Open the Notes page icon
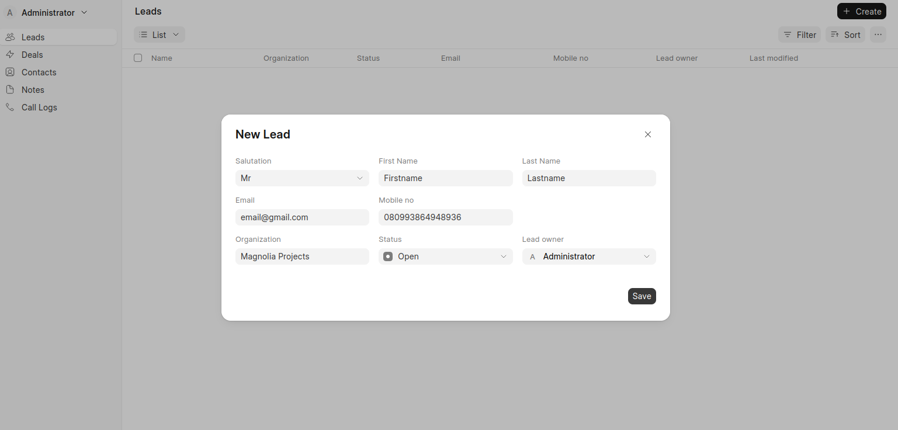 click(x=10, y=89)
